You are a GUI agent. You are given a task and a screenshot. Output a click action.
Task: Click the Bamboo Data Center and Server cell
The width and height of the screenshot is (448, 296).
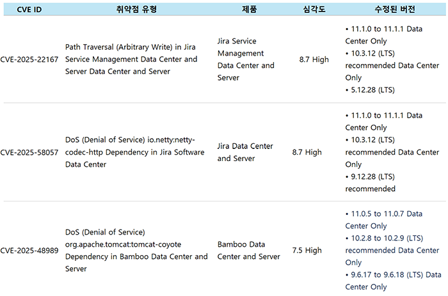click(x=248, y=250)
